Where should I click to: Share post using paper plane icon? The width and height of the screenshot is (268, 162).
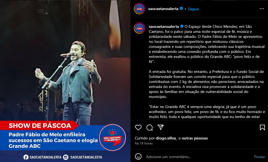pyautogui.click(x=161, y=127)
